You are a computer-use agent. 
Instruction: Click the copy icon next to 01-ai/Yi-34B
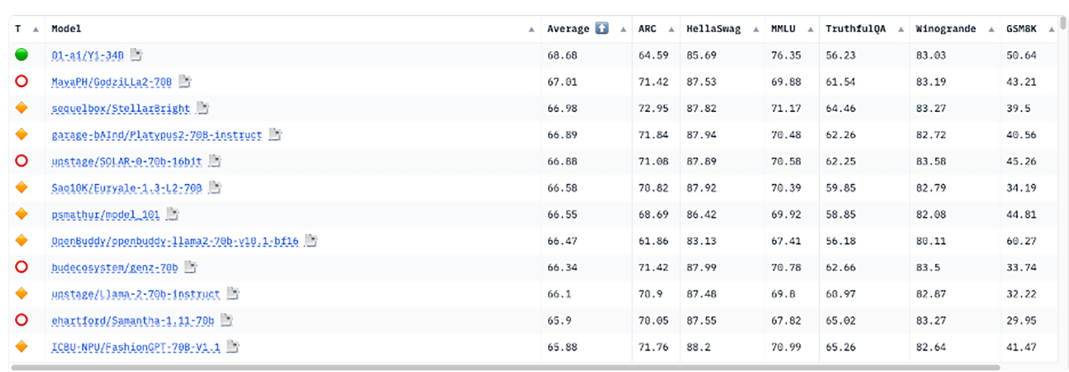[137, 55]
